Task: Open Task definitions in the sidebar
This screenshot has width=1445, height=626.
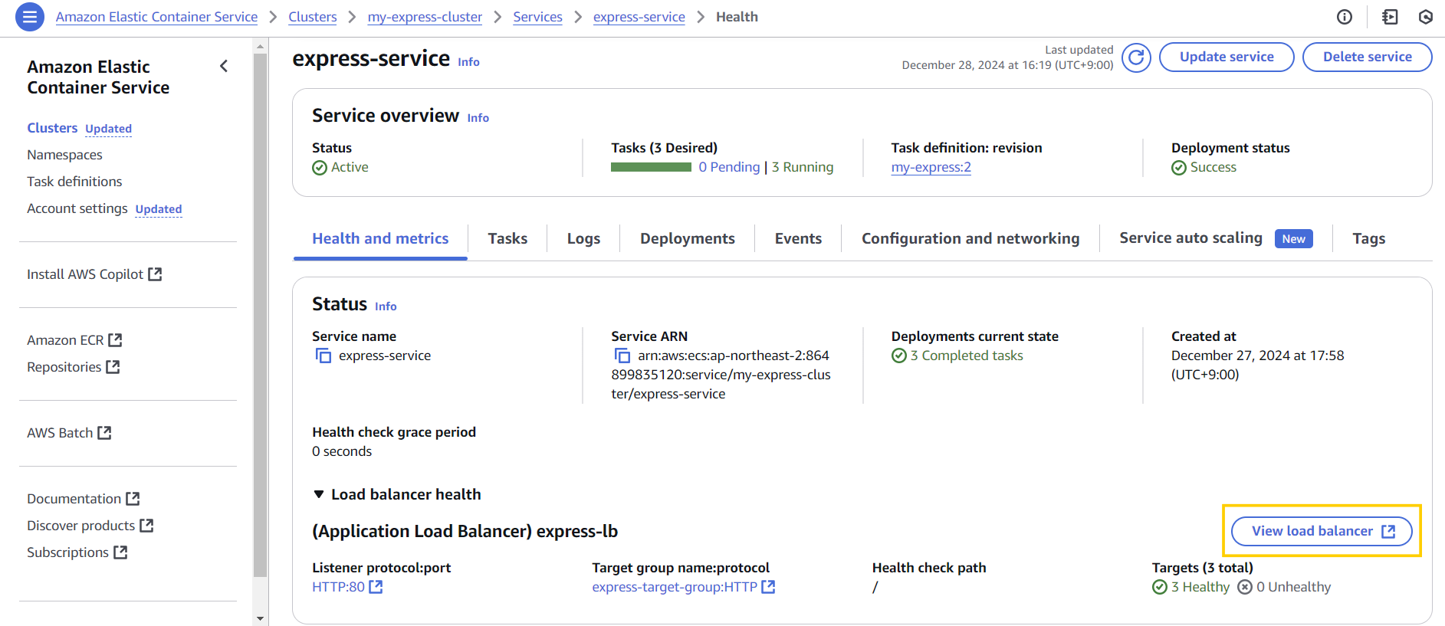Action: coord(74,182)
